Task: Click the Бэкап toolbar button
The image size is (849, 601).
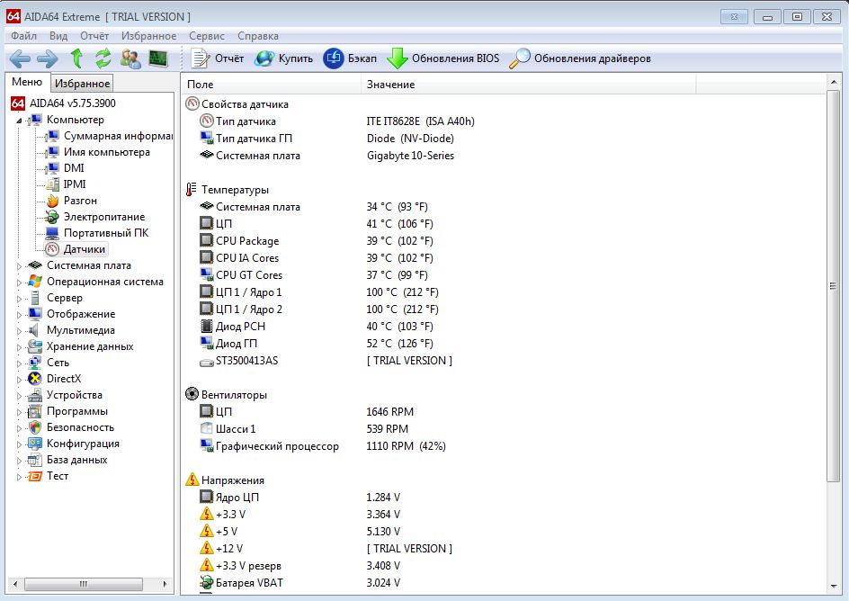Action: point(350,58)
